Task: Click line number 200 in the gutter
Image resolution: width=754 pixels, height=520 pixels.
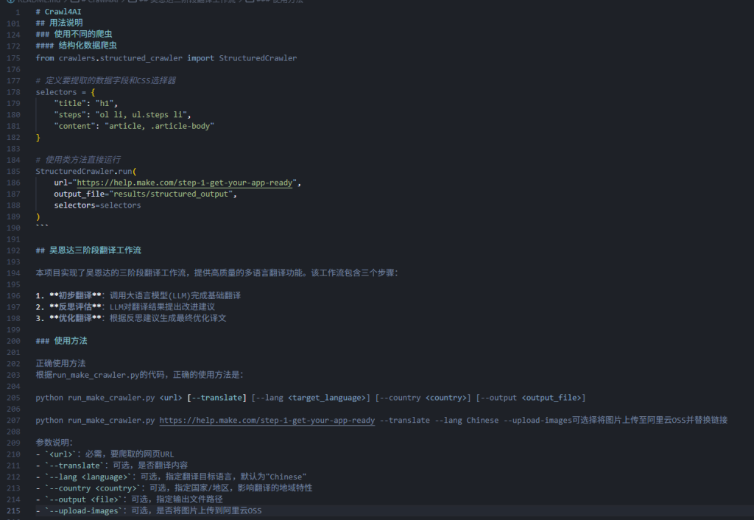Action: coord(13,341)
